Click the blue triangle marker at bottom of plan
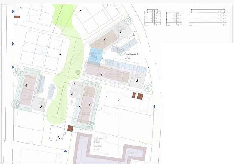 tap(66, 151)
